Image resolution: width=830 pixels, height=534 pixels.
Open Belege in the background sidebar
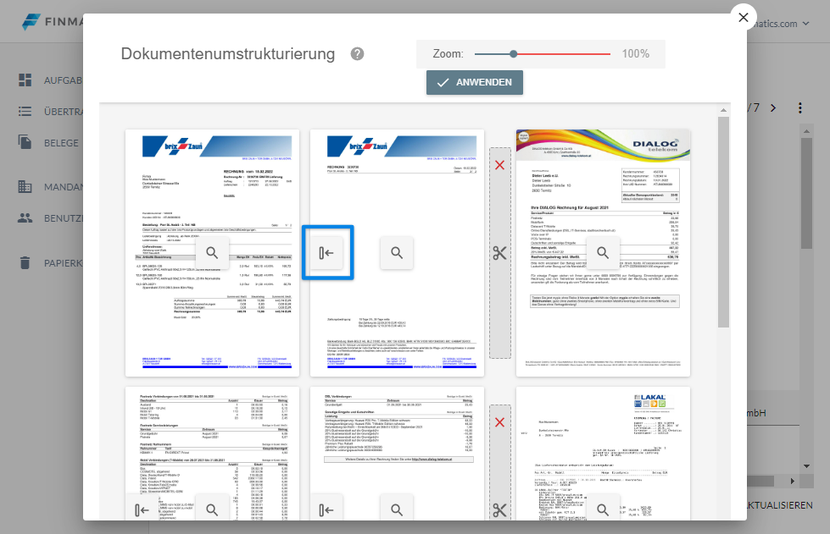pyautogui.click(x=61, y=143)
